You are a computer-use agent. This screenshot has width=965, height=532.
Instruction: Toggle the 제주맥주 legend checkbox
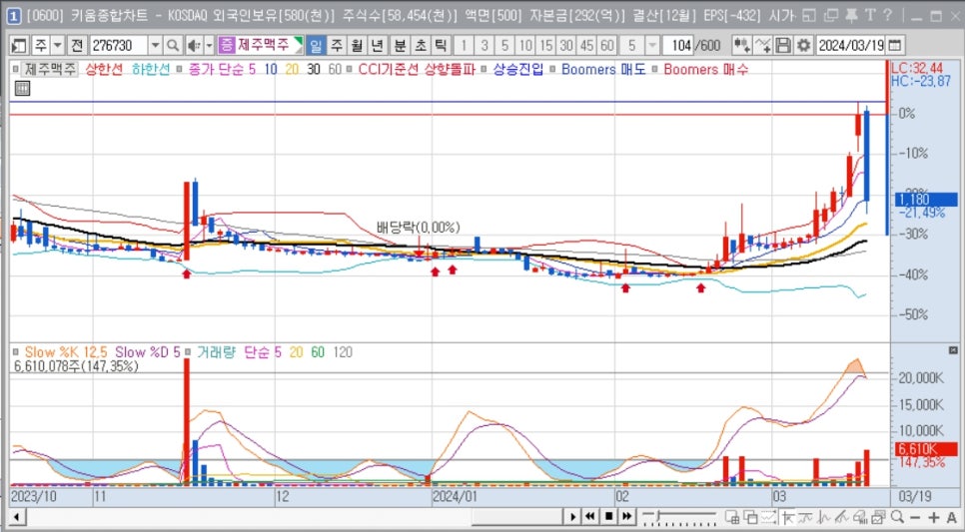(17, 70)
